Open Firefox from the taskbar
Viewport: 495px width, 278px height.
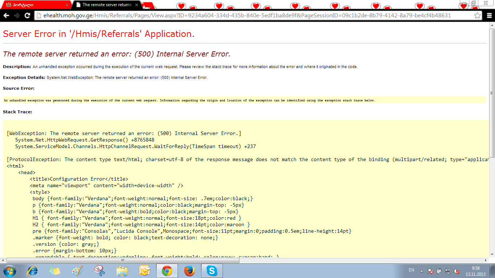pyautogui.click(x=189, y=270)
